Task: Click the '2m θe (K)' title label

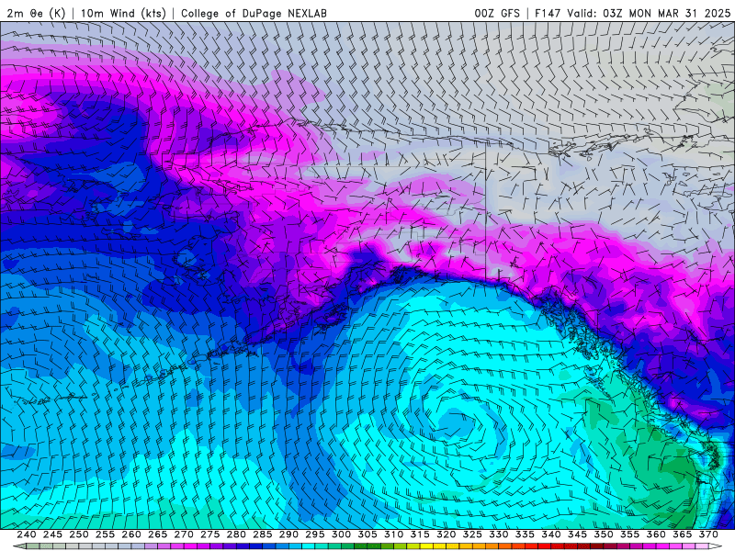Action: point(36,13)
